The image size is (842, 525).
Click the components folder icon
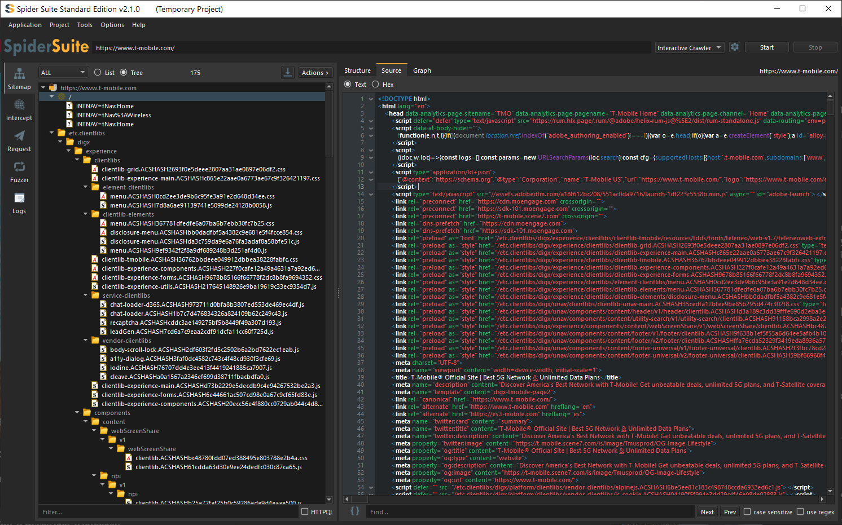[x=87, y=413]
